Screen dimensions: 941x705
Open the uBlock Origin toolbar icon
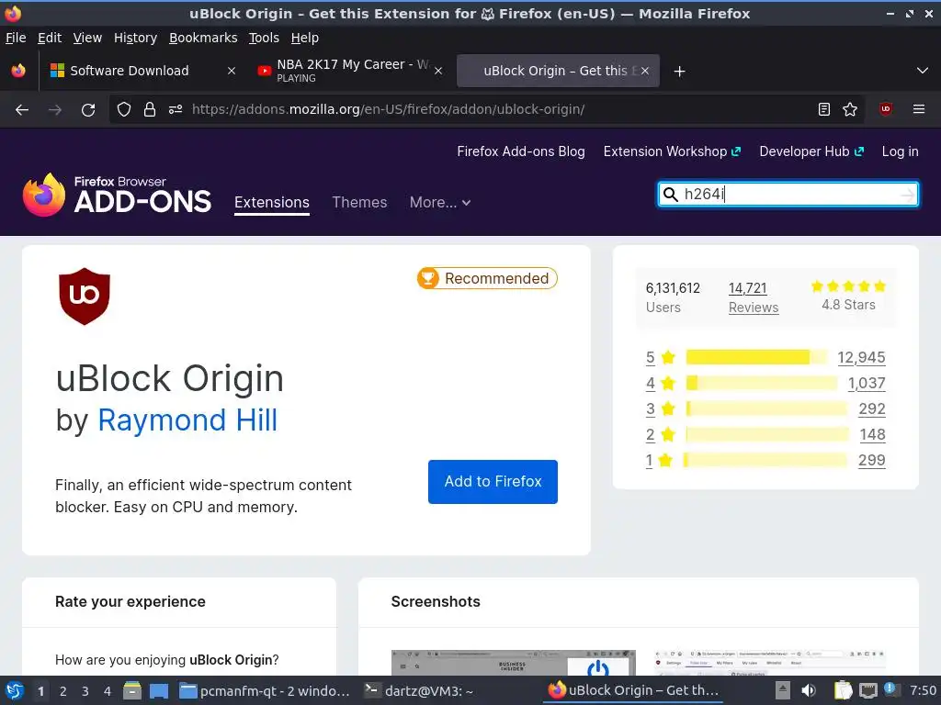pyautogui.click(x=886, y=109)
